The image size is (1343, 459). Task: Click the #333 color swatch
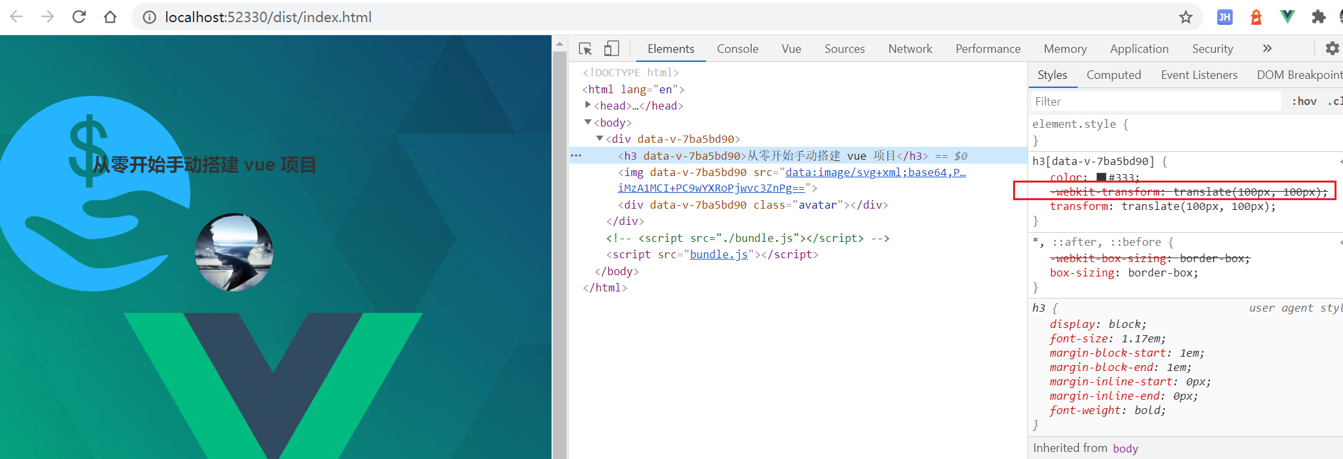click(1101, 177)
